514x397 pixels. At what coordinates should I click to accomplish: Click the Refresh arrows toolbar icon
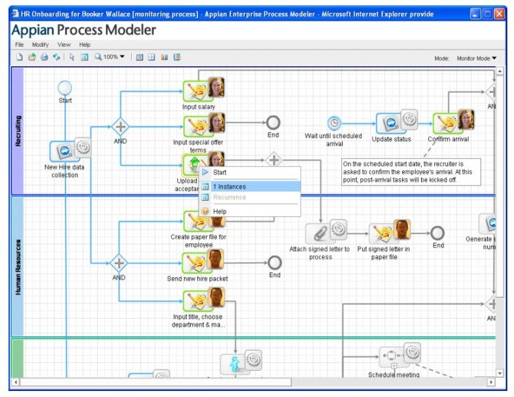coord(56,57)
